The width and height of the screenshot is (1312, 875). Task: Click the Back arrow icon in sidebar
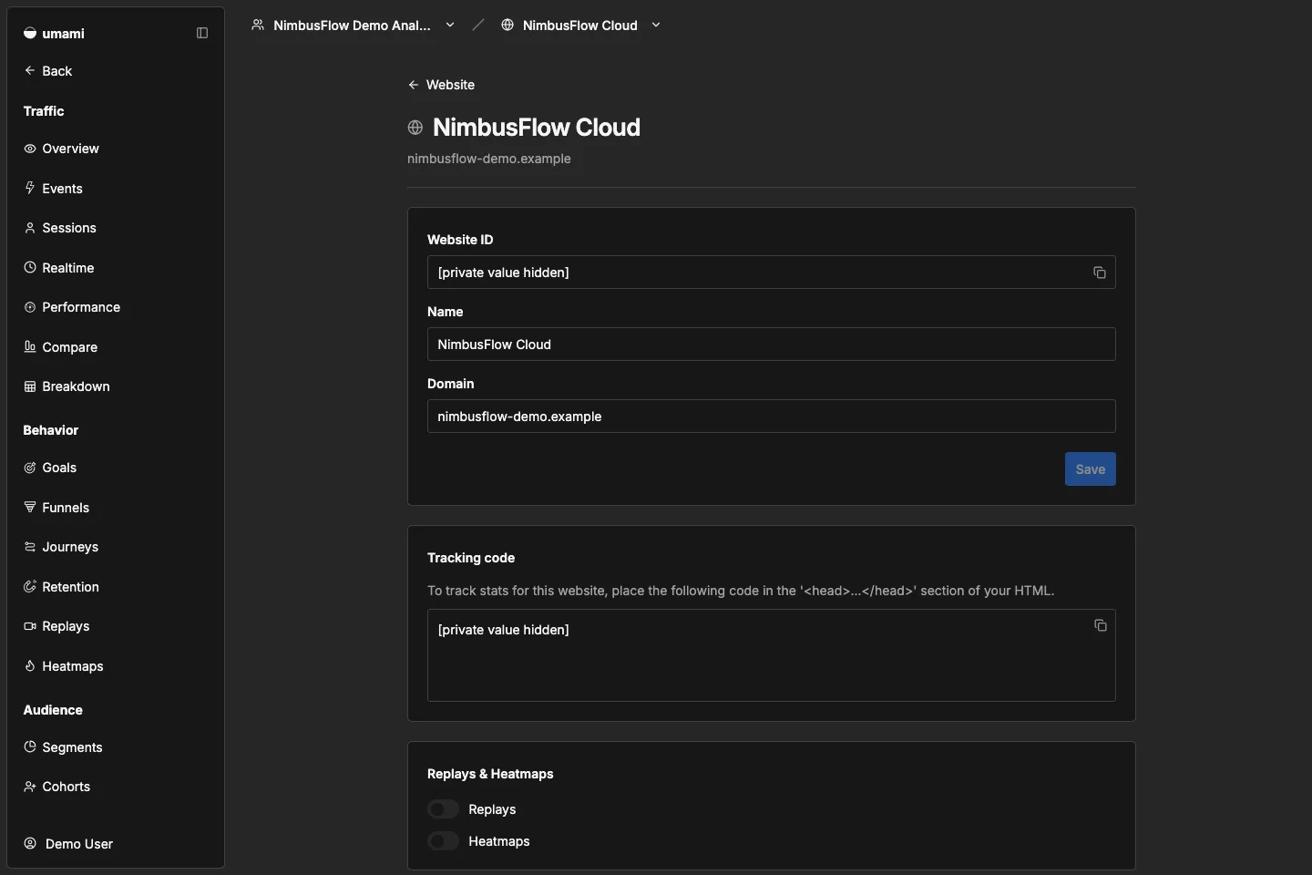click(x=30, y=70)
